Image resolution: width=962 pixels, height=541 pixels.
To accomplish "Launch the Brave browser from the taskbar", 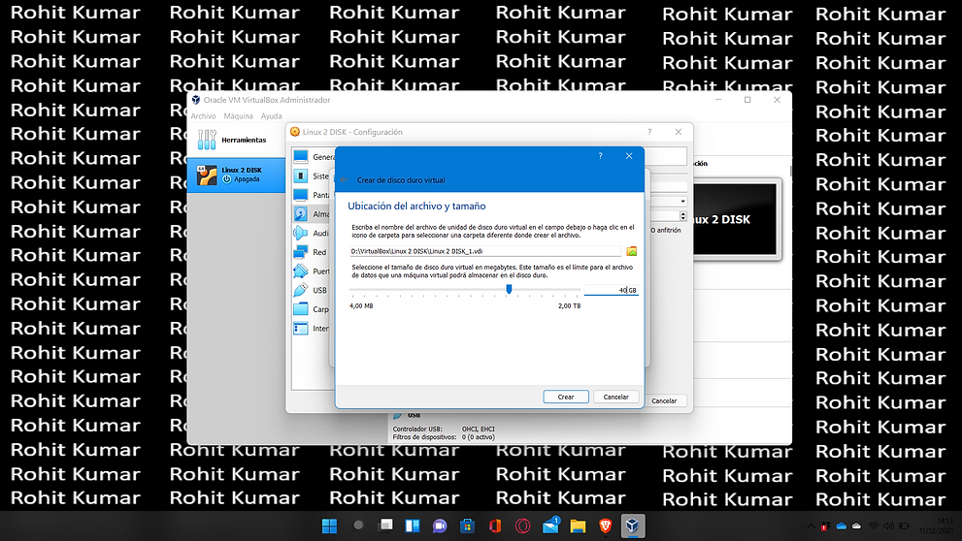I will tap(606, 525).
